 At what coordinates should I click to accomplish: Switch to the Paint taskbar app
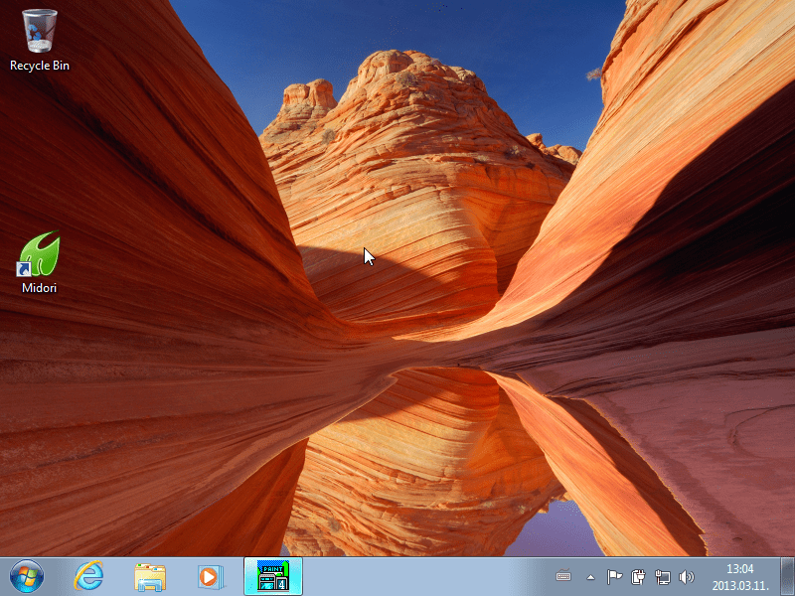pyautogui.click(x=273, y=576)
